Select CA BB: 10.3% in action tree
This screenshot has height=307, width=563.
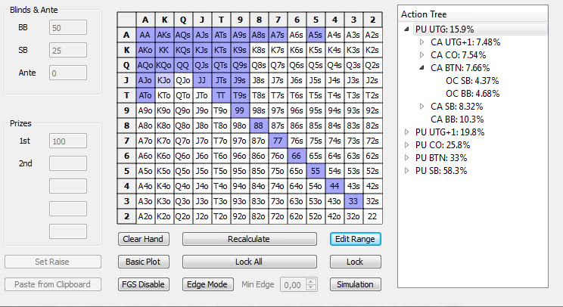pos(456,119)
